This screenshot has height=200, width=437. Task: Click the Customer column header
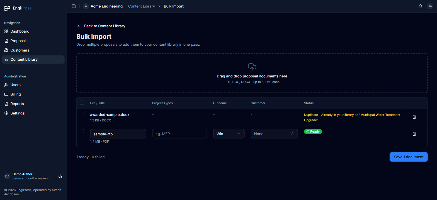258,103
